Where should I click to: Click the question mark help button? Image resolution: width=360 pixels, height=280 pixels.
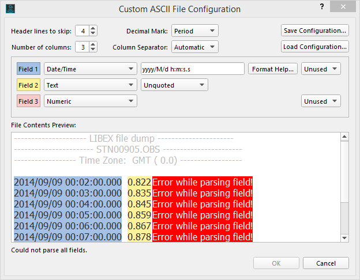point(321,6)
